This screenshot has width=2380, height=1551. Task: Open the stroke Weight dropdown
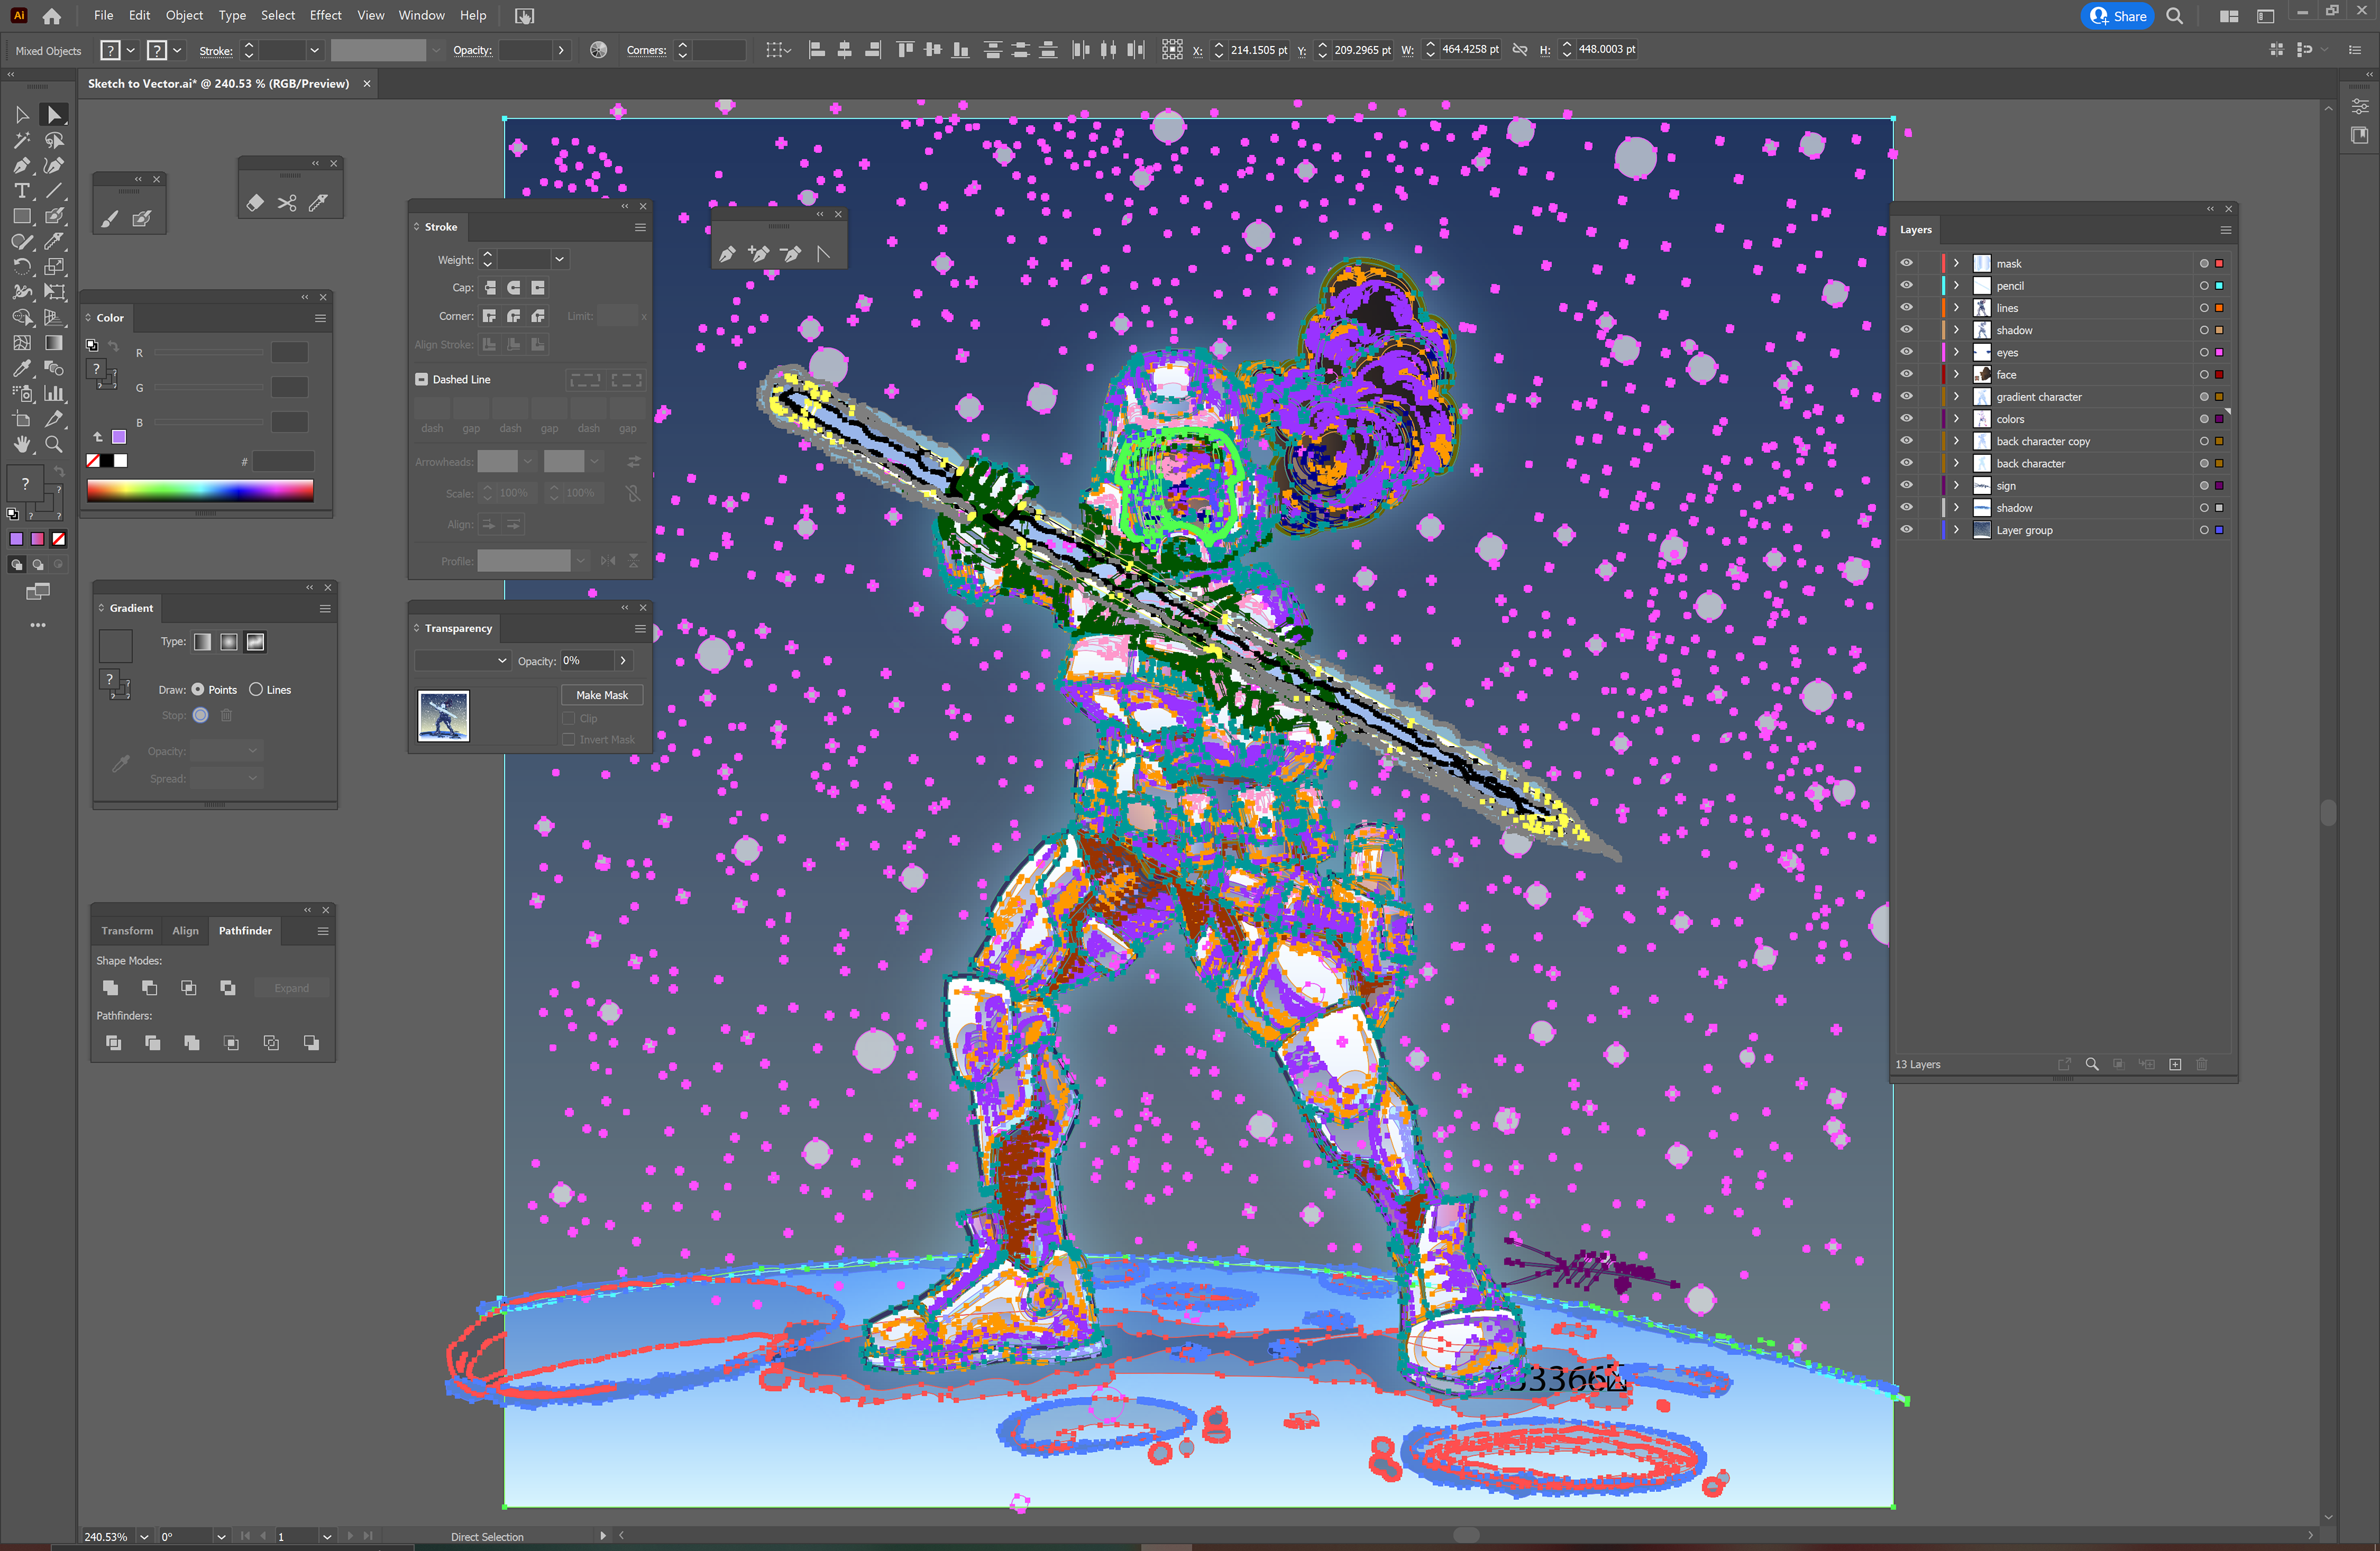559,260
